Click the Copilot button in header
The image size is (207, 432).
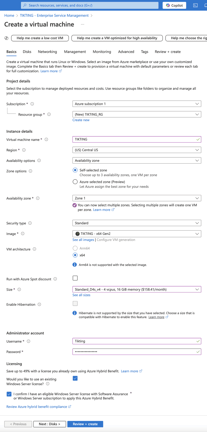click(x=174, y=5)
